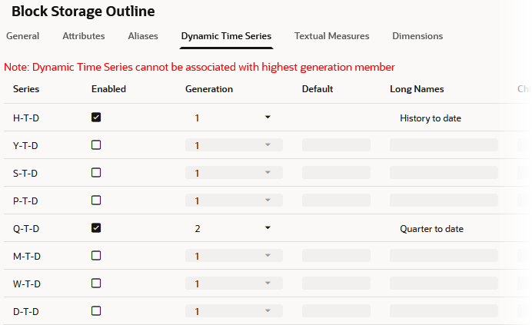This screenshot has width=532, height=325.
Task: Click the Block Storage Outline heading
Action: pos(83,12)
